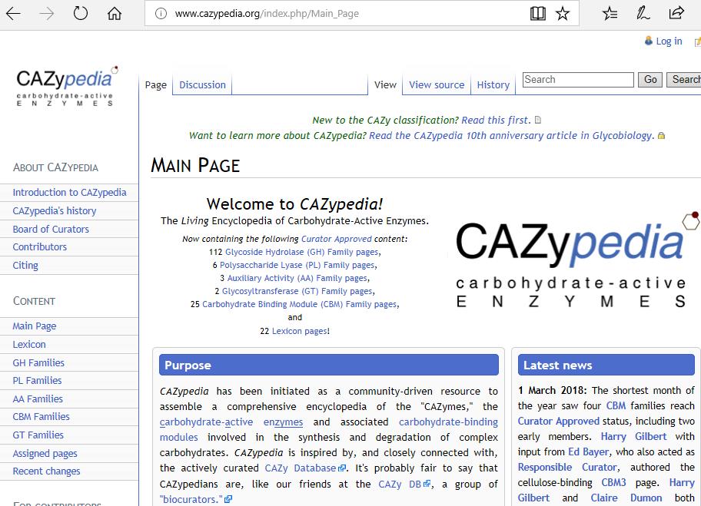This screenshot has width=701, height=506.
Task: Select the View tab
Action: click(x=385, y=85)
